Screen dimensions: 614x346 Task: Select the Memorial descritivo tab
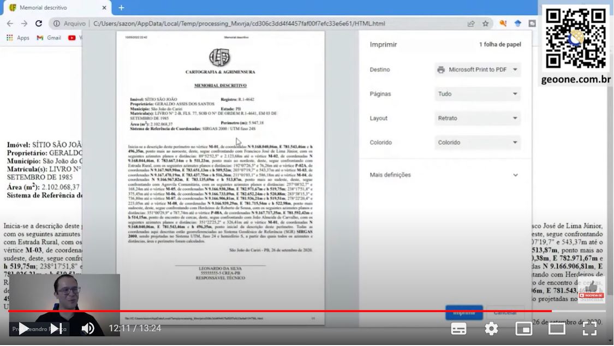pyautogui.click(x=57, y=8)
